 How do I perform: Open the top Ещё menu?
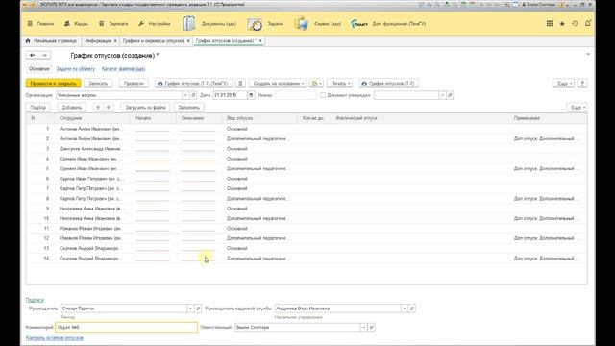coord(565,84)
